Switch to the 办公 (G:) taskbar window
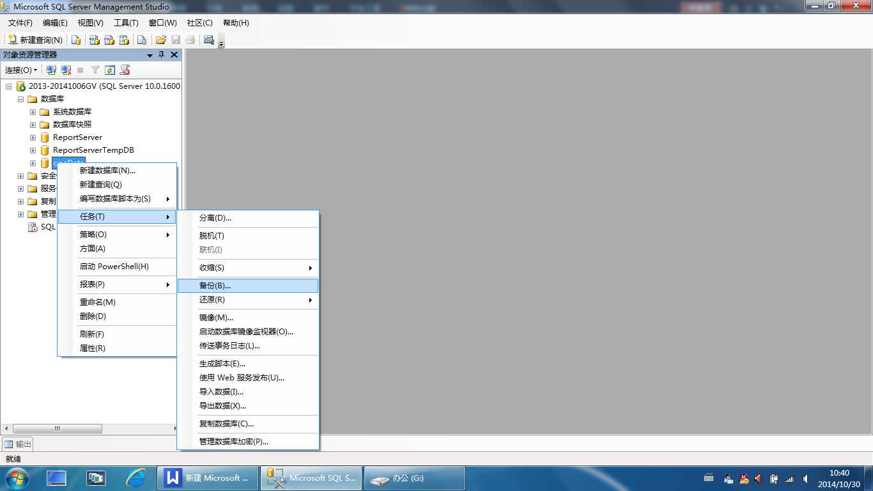Screen dimensions: 873x491 414,478
